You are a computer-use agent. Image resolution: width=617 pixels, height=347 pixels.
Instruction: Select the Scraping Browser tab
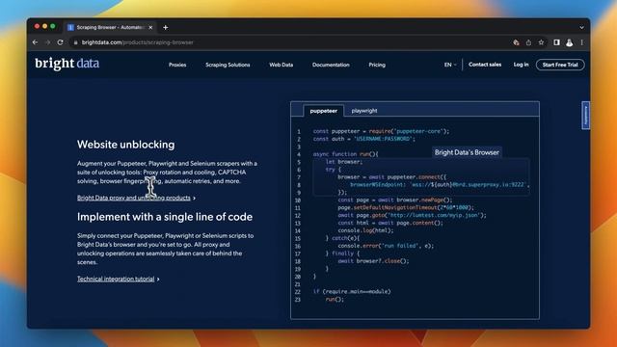(109, 28)
